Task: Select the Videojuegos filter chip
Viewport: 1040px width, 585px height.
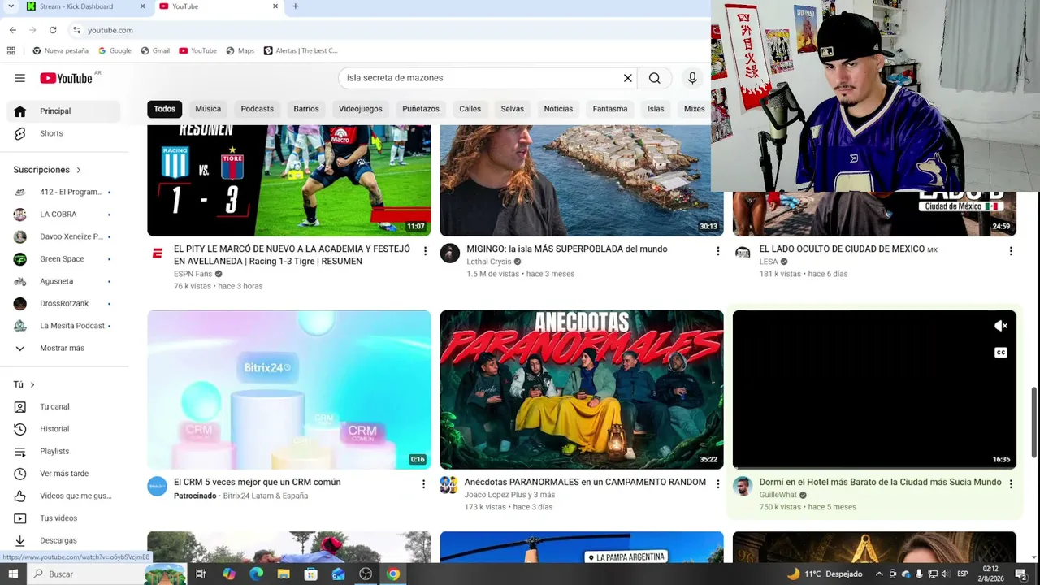Action: coord(361,109)
